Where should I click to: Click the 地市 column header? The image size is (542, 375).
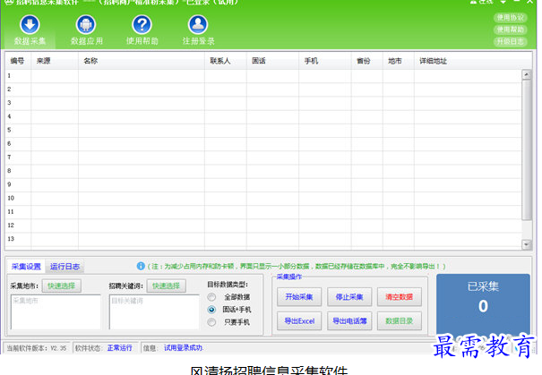click(x=399, y=61)
